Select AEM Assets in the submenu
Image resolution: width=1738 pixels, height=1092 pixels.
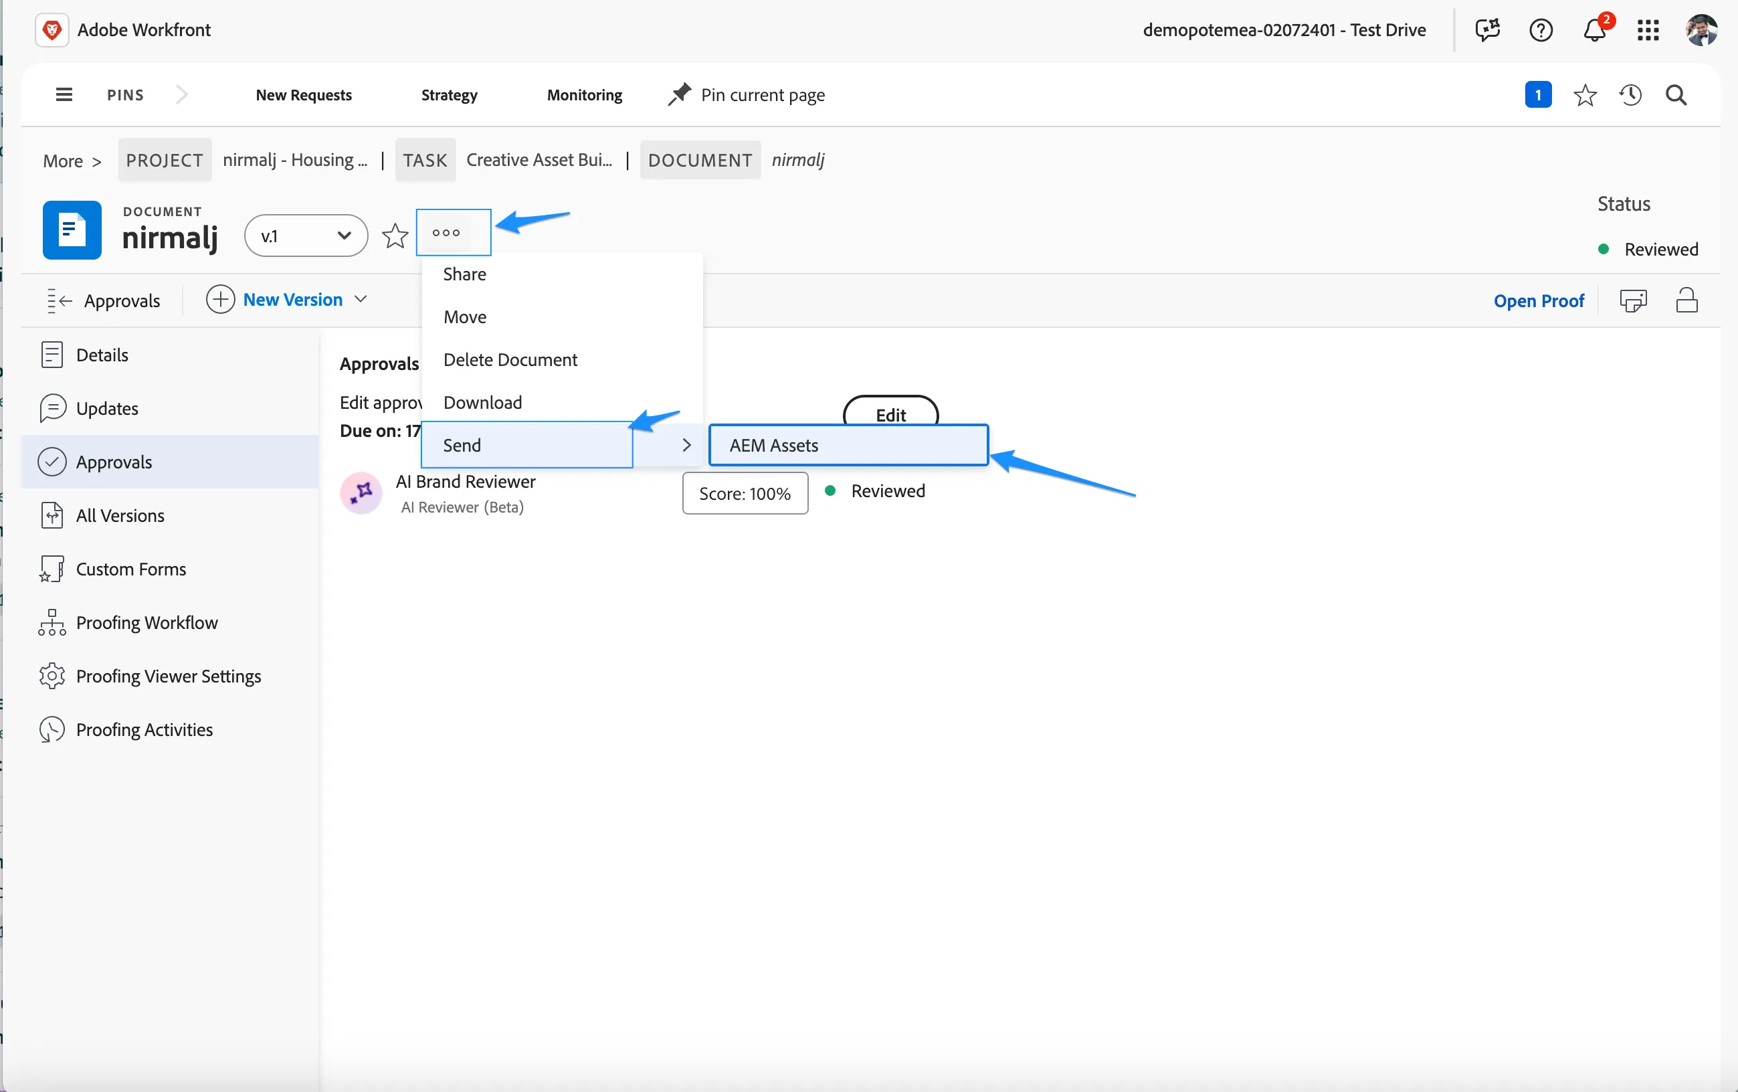click(x=848, y=446)
